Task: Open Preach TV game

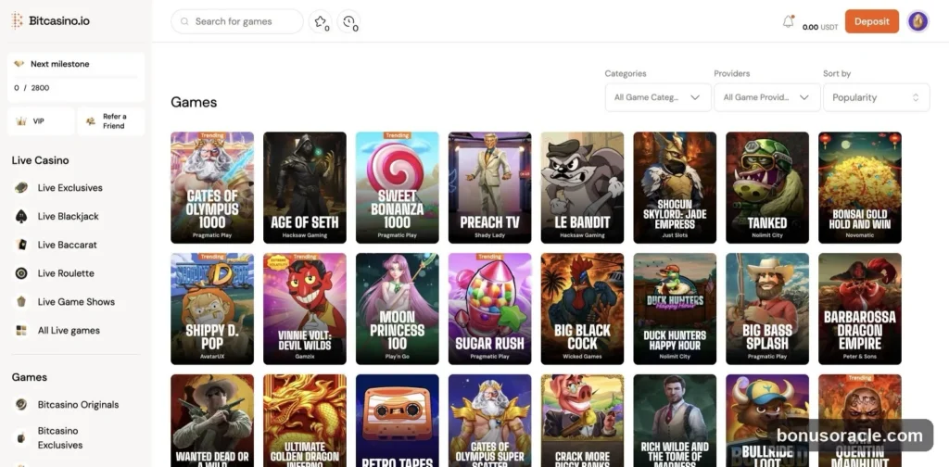Action: click(489, 187)
